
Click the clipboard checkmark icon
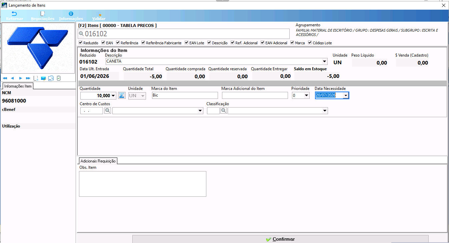point(59,78)
